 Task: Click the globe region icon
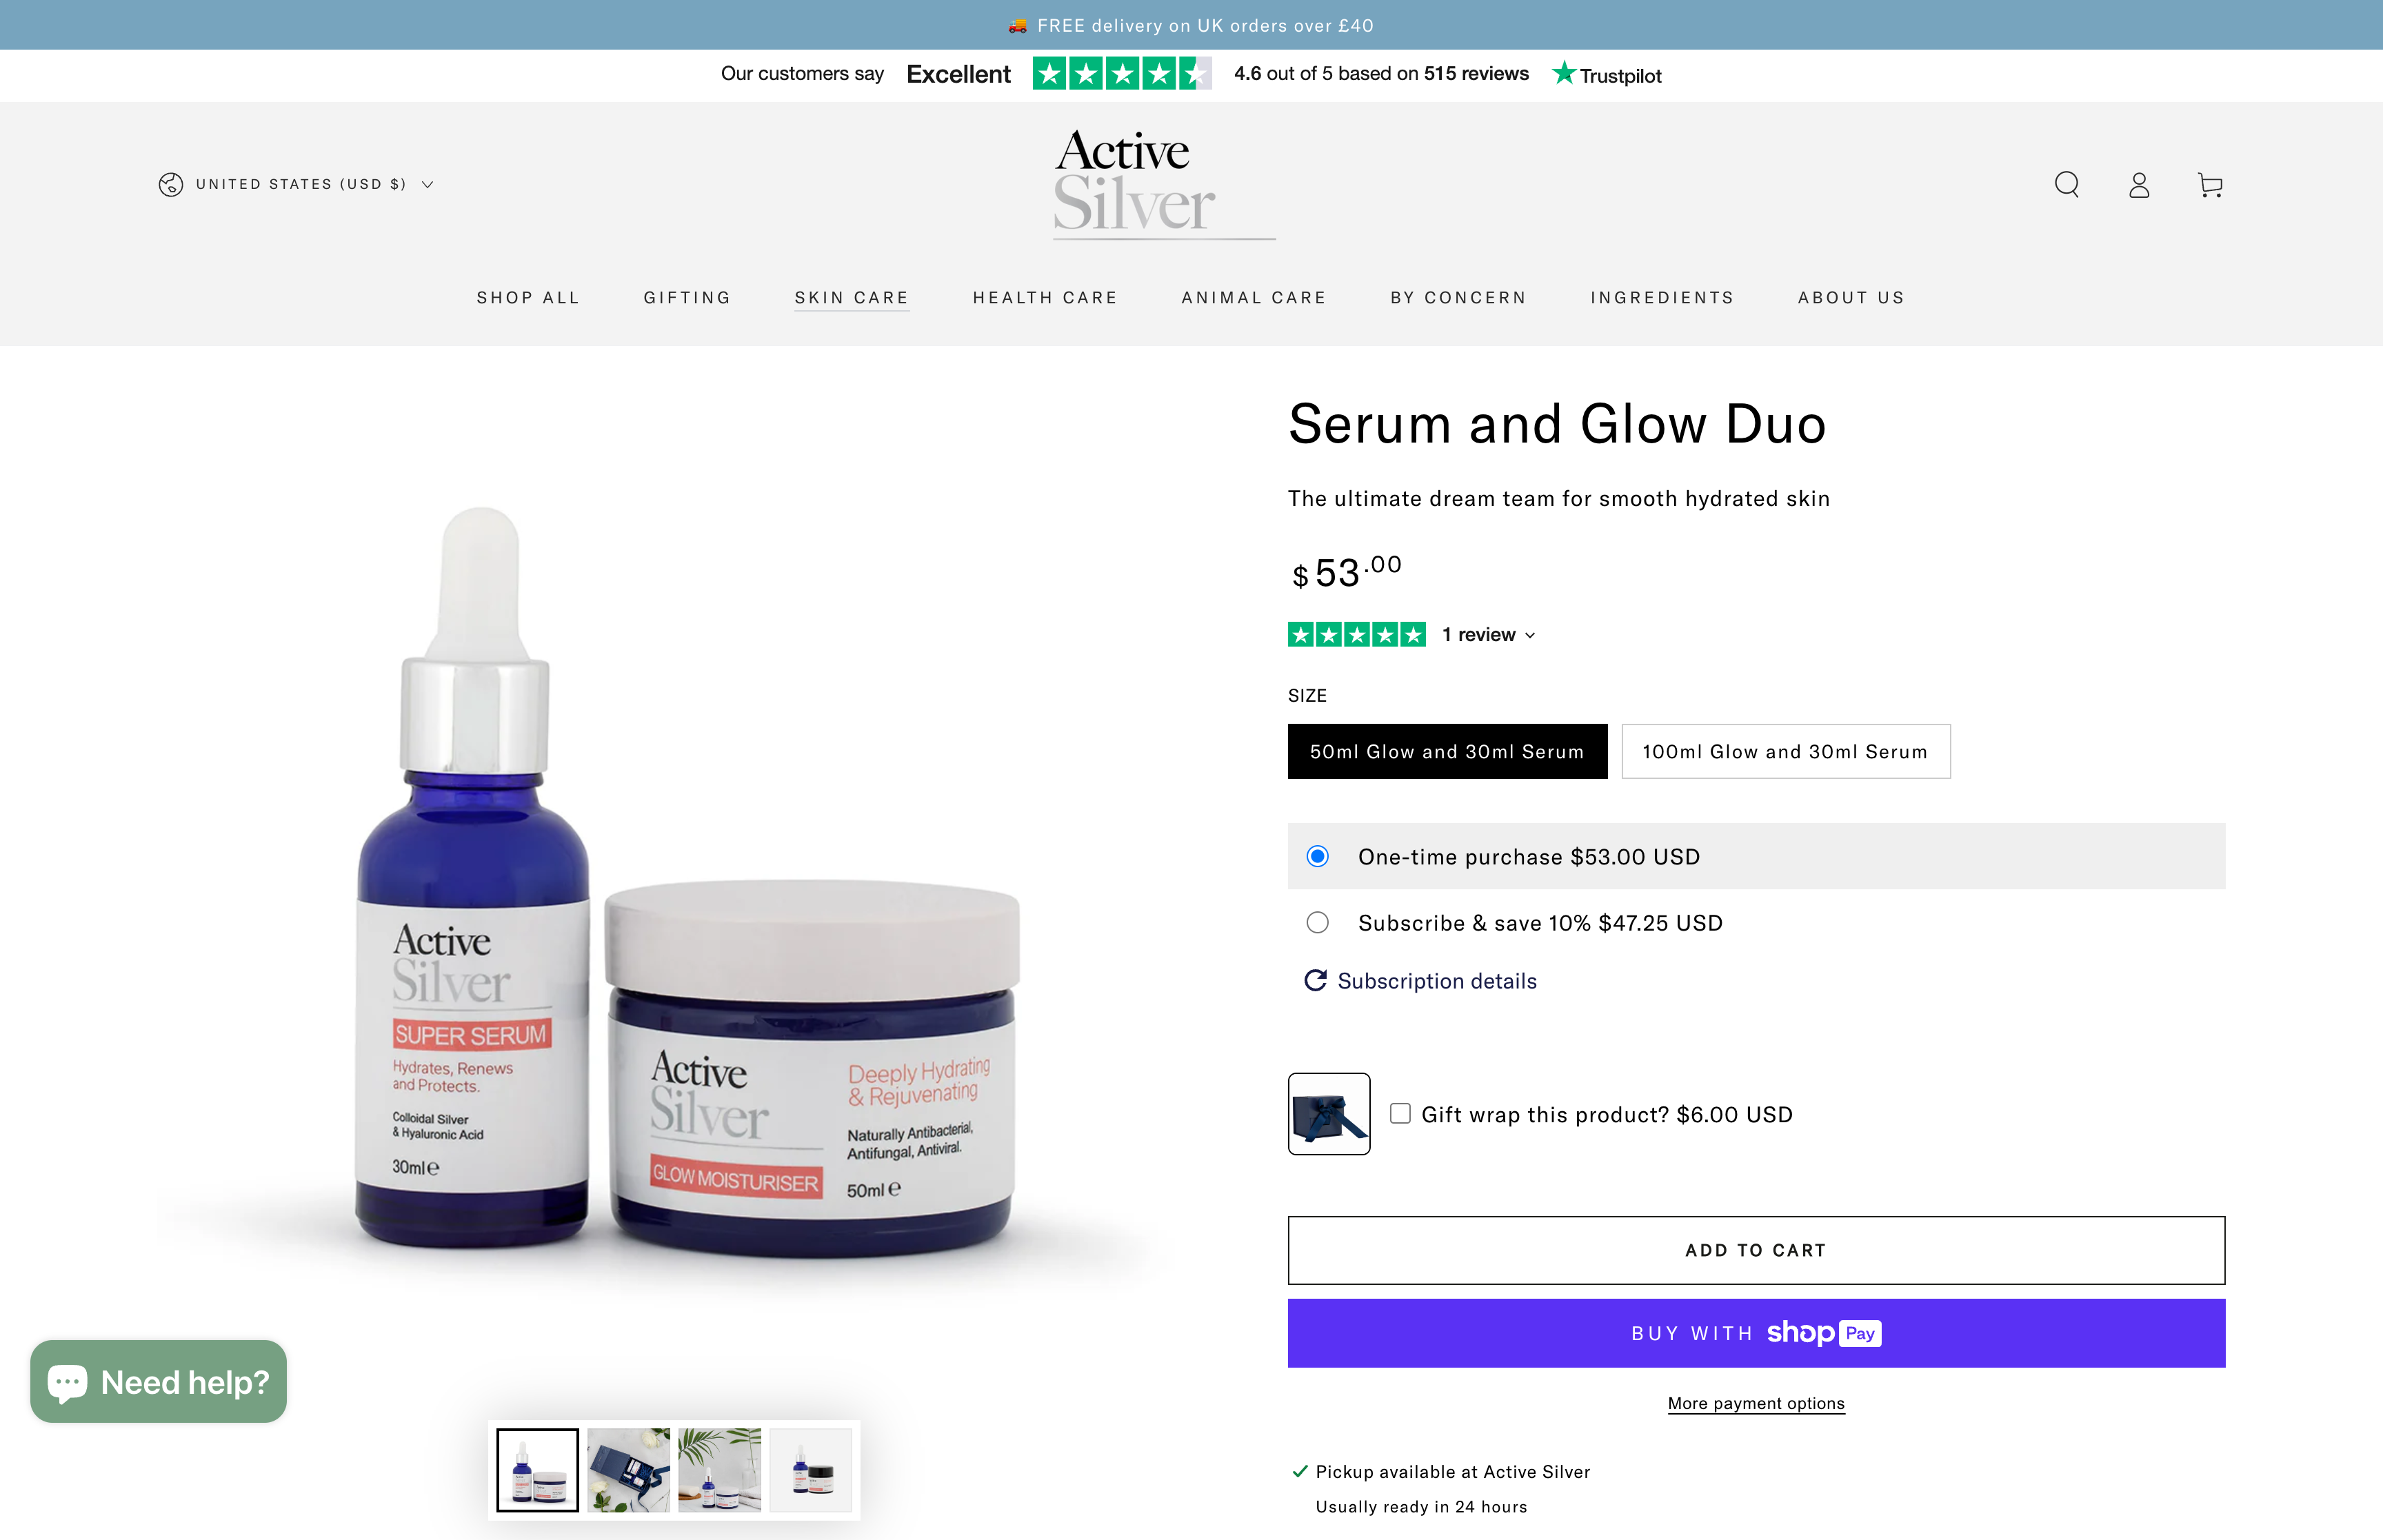171,184
